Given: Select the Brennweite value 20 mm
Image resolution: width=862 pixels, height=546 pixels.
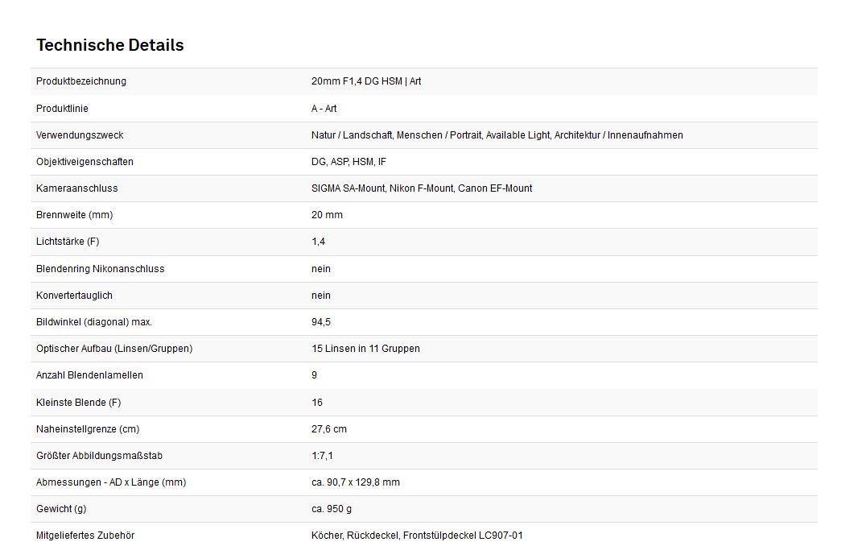Looking at the screenshot, I should pyautogui.click(x=327, y=215).
